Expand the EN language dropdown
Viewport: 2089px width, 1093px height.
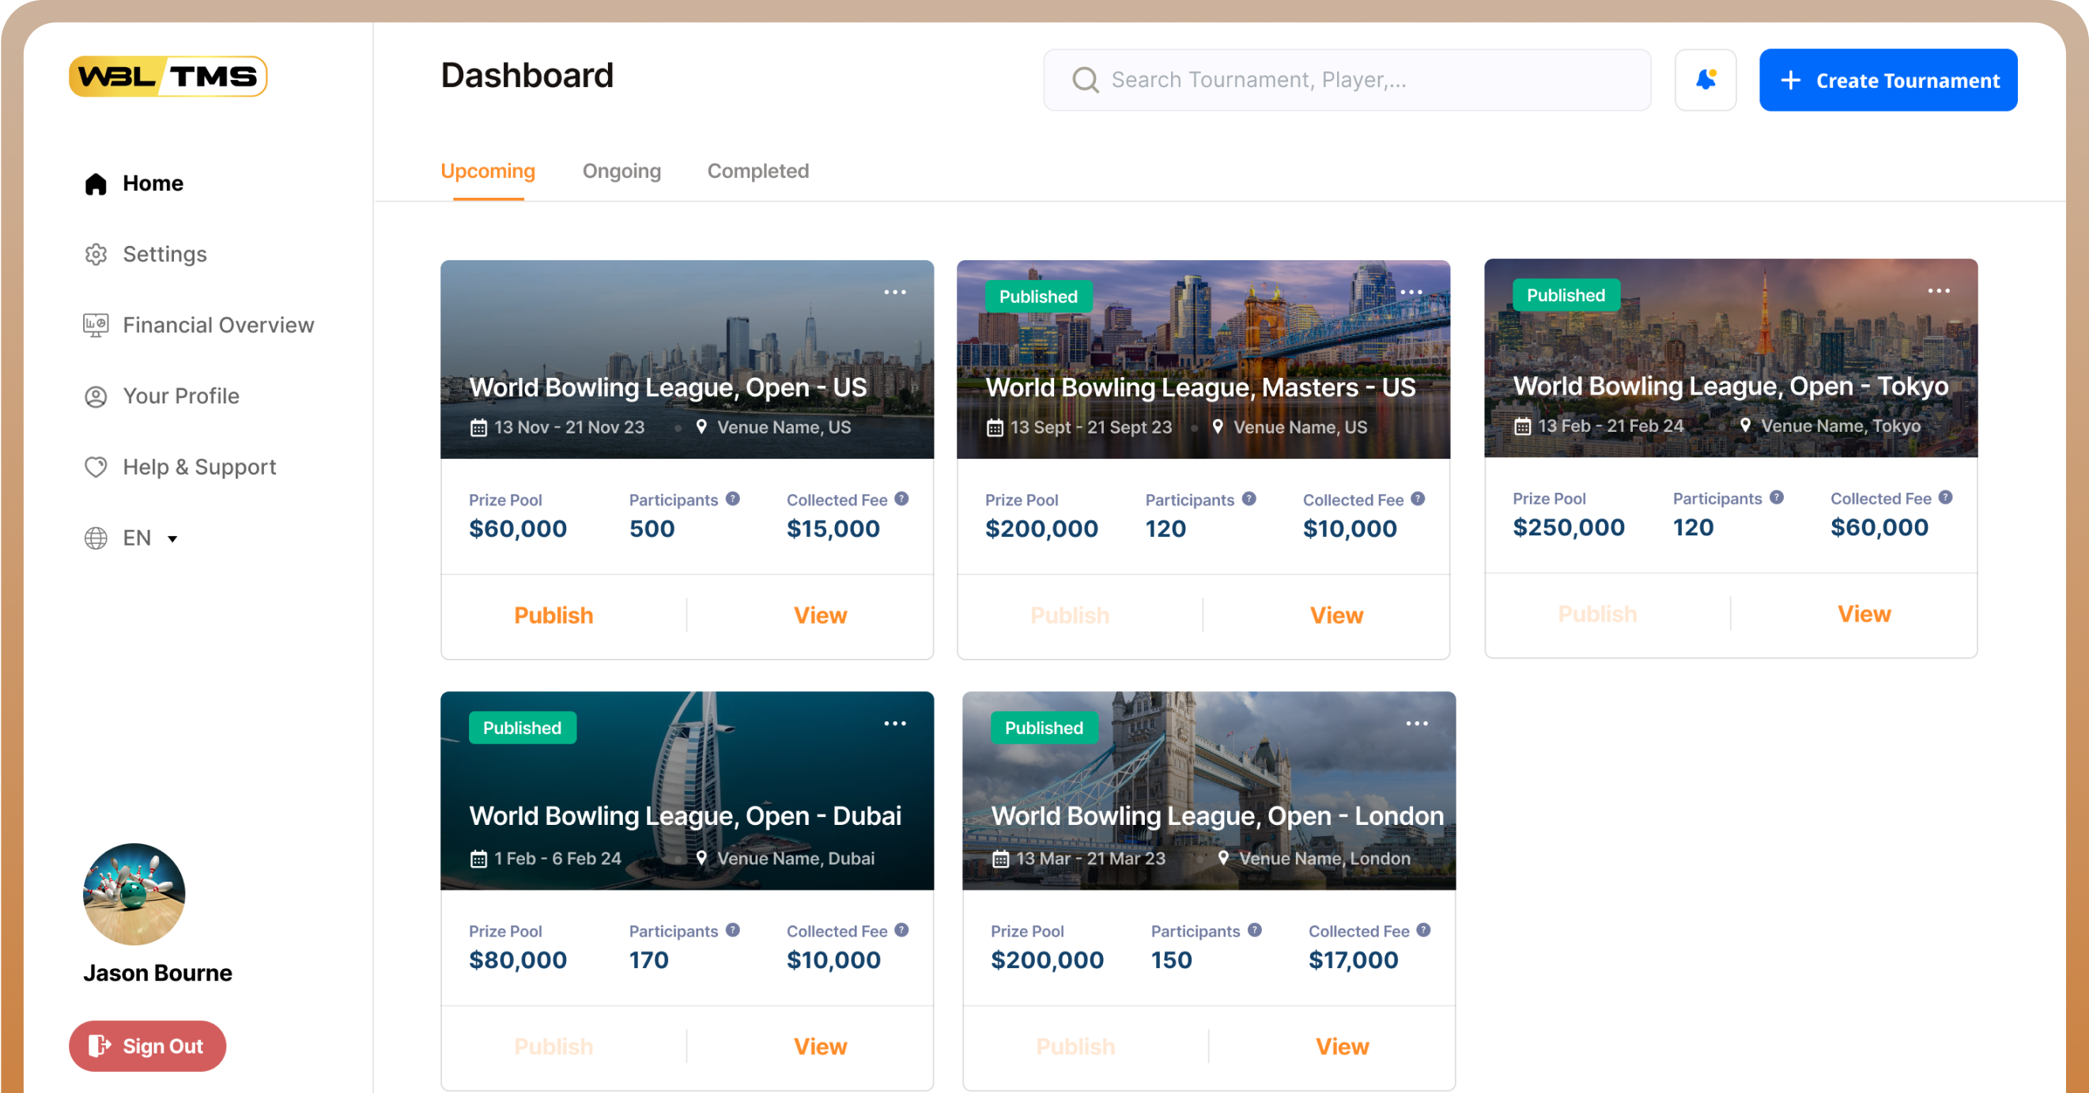tap(172, 538)
